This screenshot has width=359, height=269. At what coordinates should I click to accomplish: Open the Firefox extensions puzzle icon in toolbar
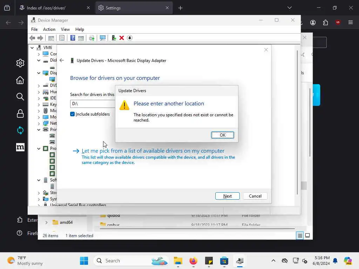coord(325,22)
